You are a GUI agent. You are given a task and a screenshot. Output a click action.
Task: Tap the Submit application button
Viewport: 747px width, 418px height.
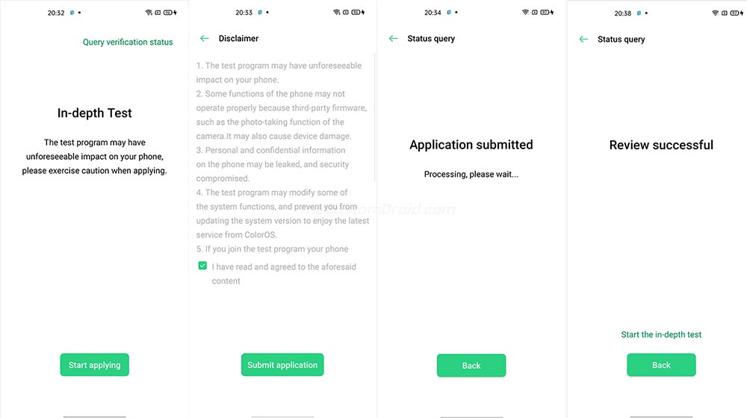282,365
